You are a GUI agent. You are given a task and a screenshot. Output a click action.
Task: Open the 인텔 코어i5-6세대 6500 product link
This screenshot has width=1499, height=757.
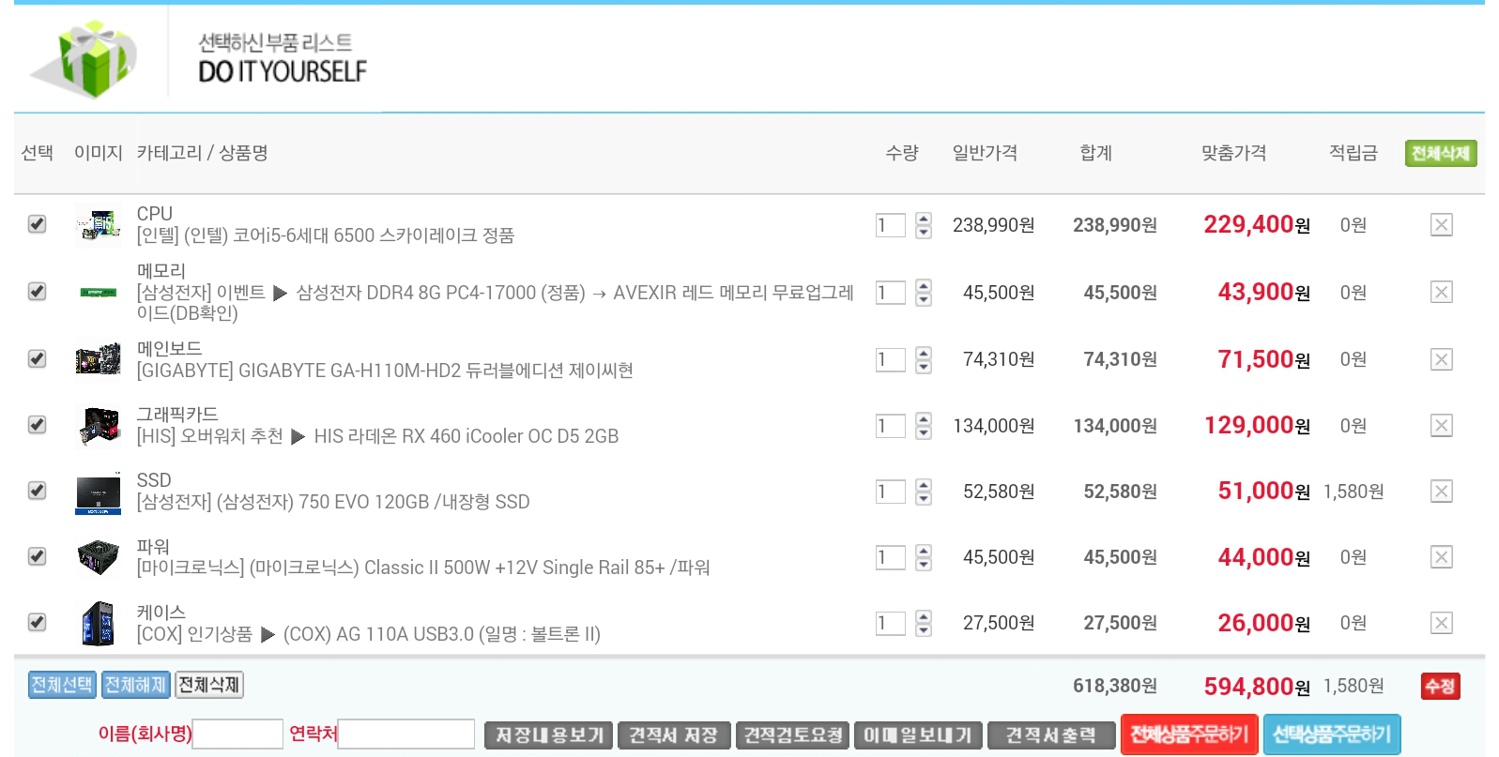click(326, 235)
